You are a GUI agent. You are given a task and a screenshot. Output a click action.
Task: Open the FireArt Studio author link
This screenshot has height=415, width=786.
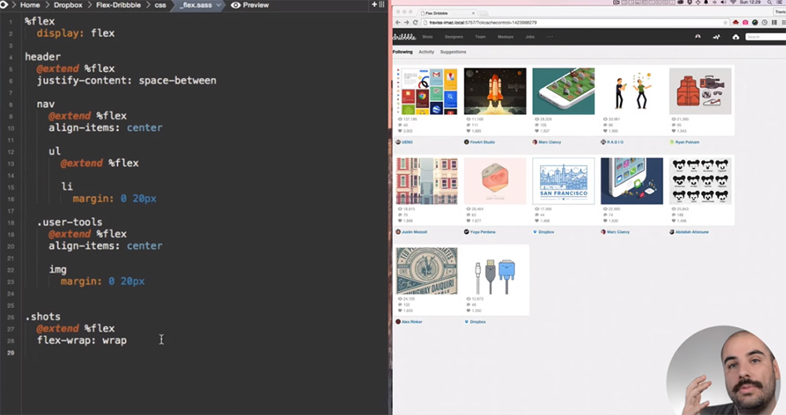(x=482, y=142)
